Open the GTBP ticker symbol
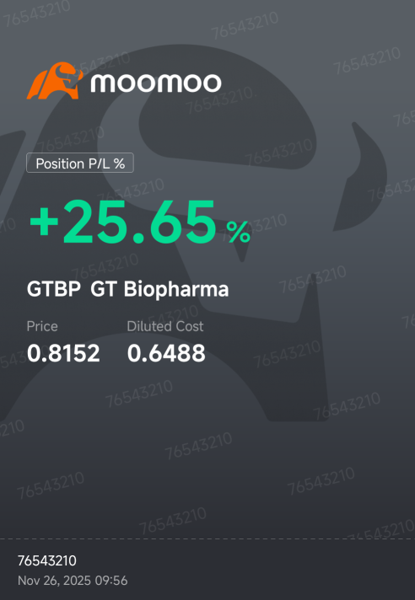The width and height of the screenshot is (415, 600). [54, 289]
